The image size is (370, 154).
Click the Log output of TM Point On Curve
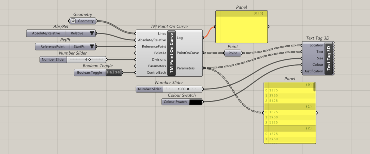(180, 37)
